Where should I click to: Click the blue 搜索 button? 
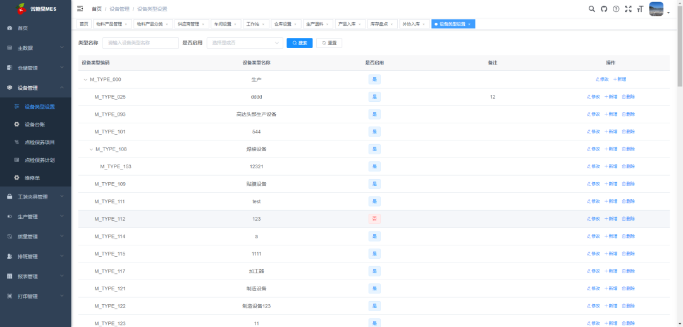299,43
